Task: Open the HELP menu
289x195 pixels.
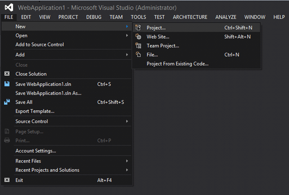Action: pyautogui.click(x=279, y=17)
